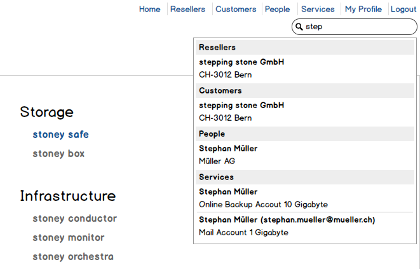Click the magnifying glass search icon
Screen dimensions: 420x269
click(x=299, y=27)
